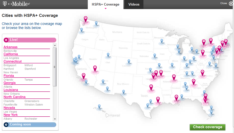Click the scroll-down arrow of the city list

pyautogui.click(x=55, y=119)
